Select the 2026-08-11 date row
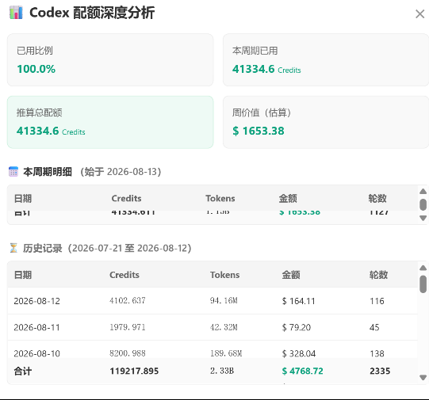This screenshot has height=400, width=429. (213, 327)
